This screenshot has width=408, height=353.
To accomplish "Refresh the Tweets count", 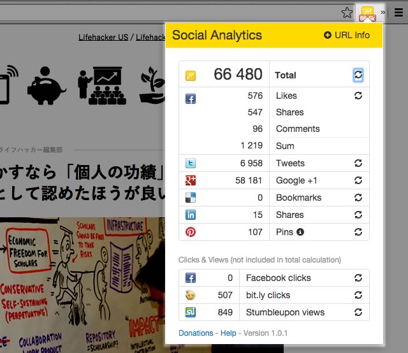I will pos(358,163).
